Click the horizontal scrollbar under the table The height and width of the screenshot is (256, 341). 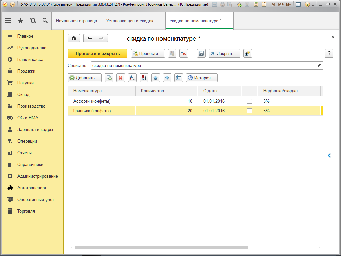pyautogui.click(x=161, y=248)
